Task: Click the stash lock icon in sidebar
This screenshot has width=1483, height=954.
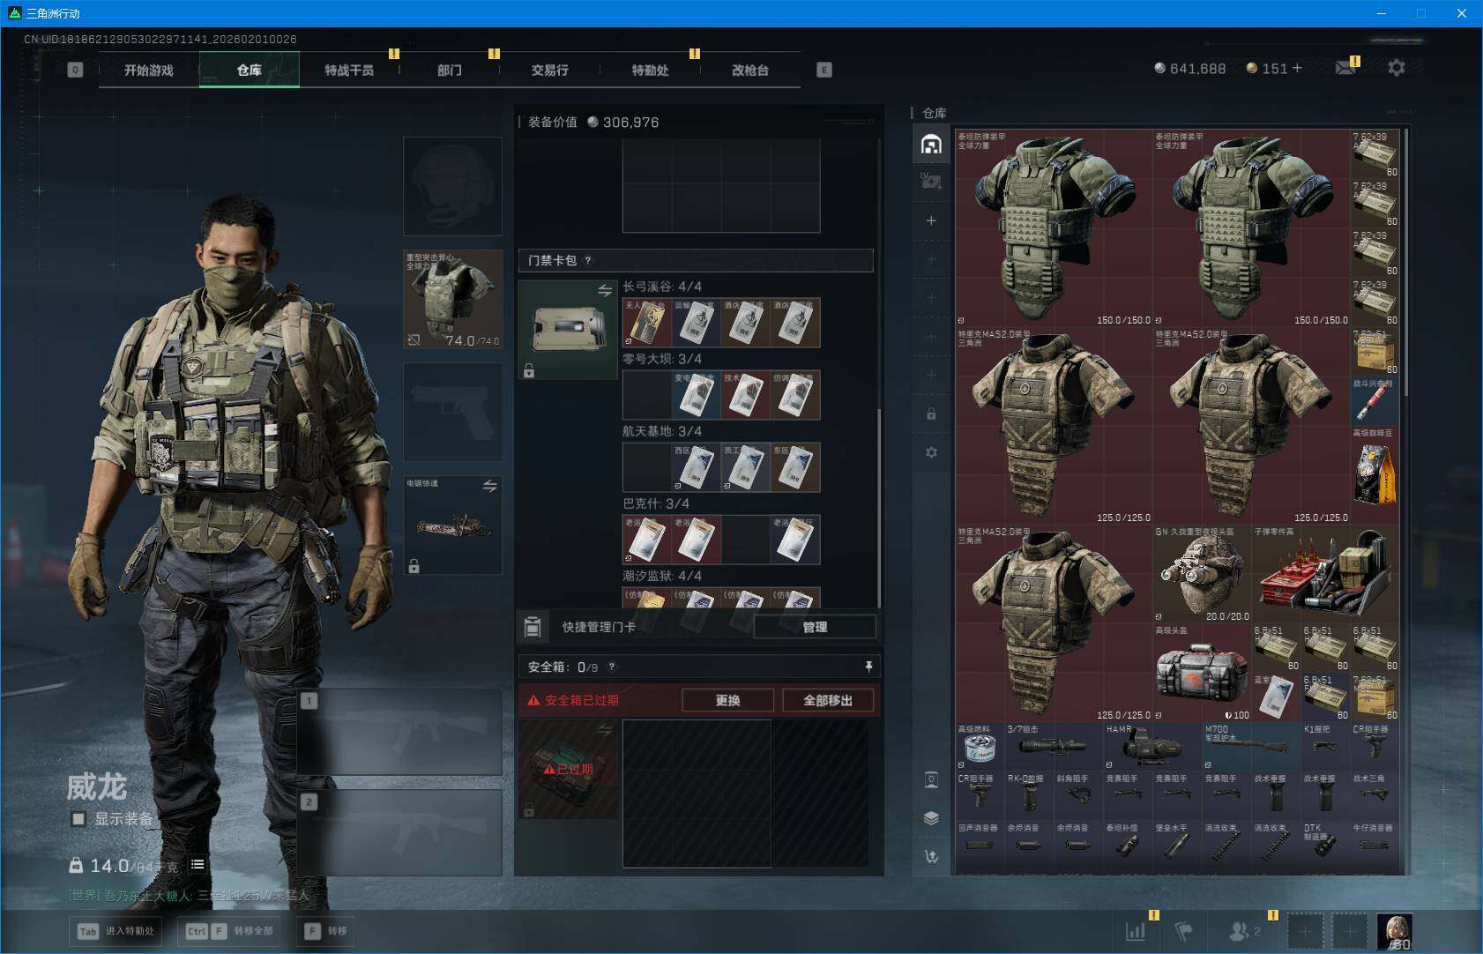Action: pos(931,414)
